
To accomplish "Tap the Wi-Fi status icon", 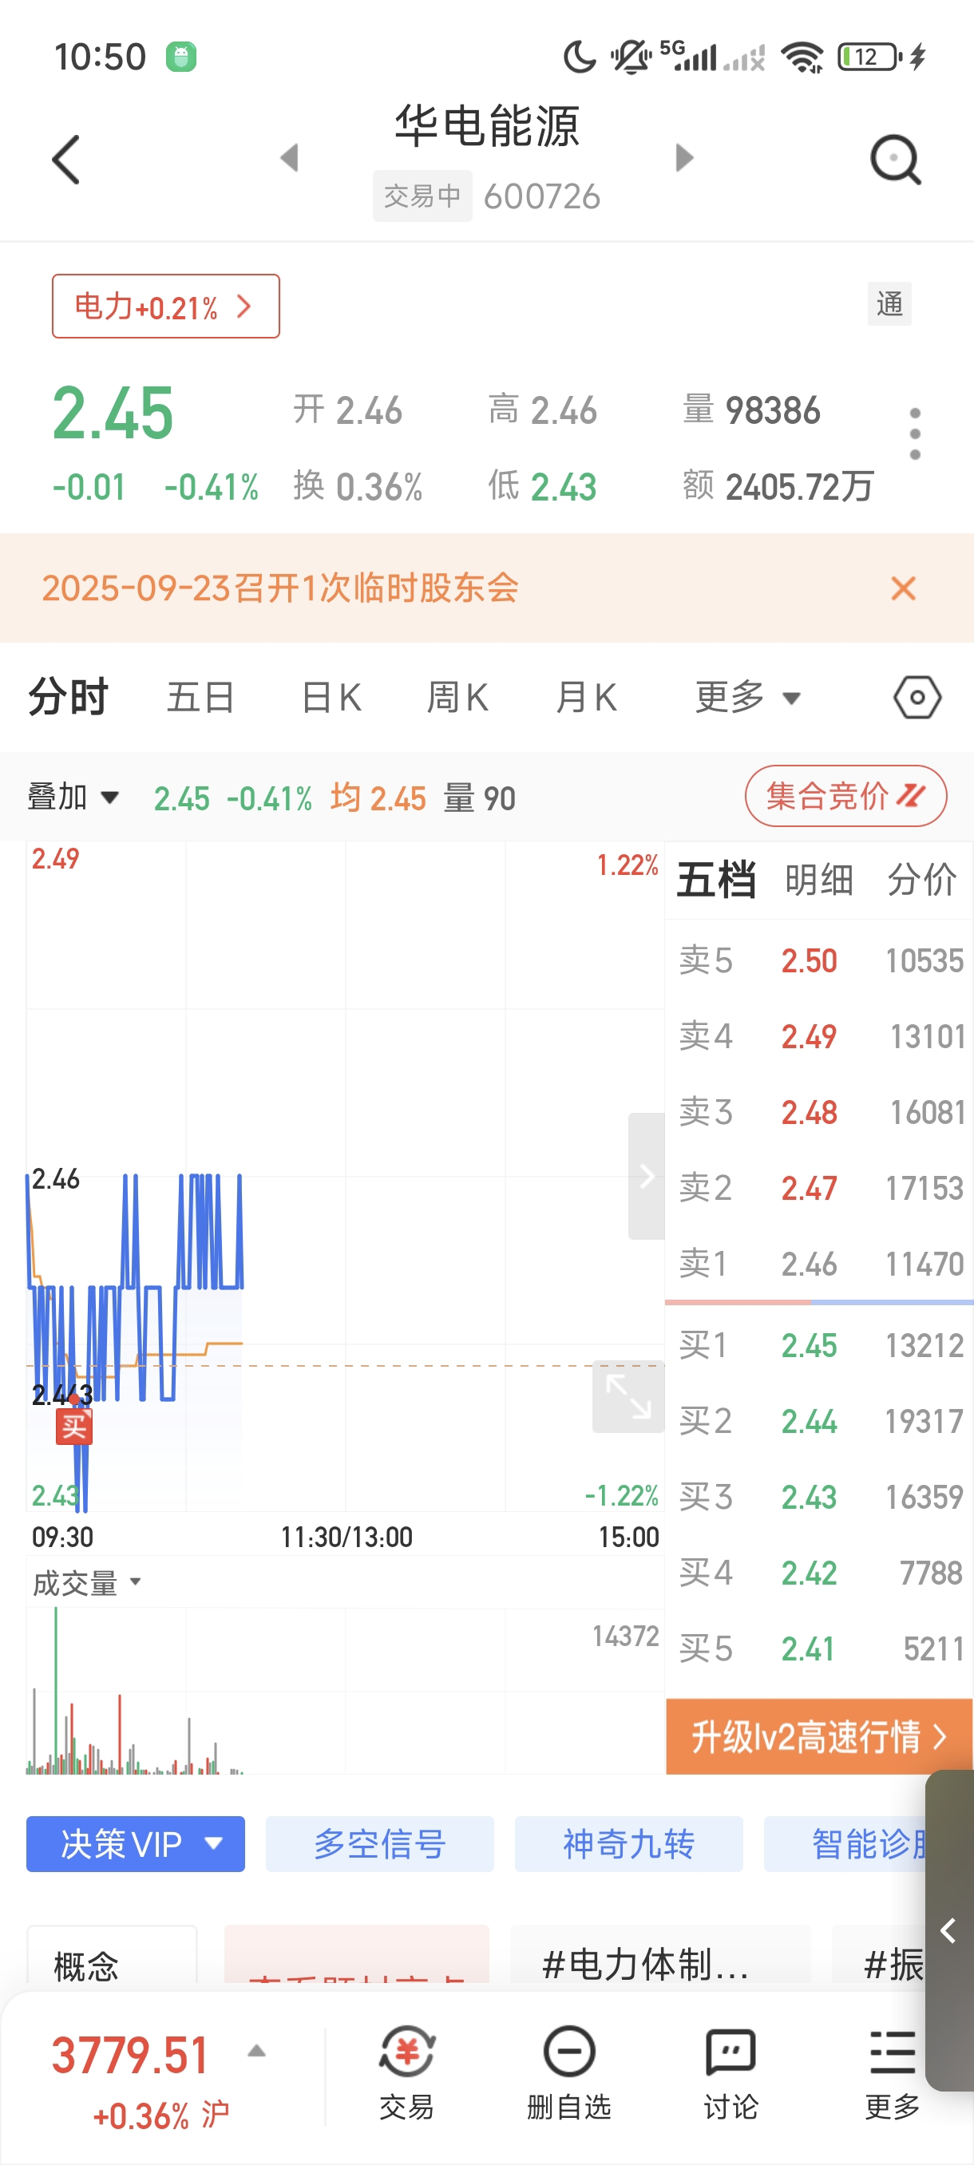I will 802,57.
